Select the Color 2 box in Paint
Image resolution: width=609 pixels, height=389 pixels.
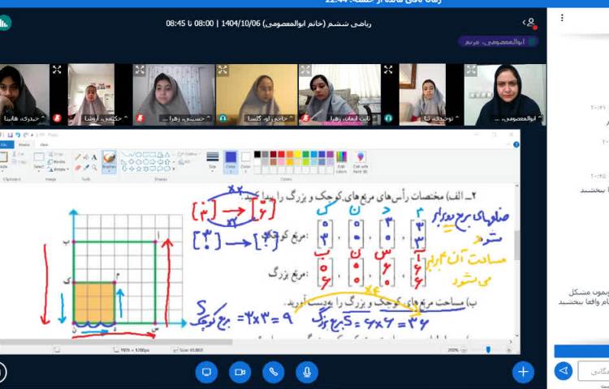[244, 159]
